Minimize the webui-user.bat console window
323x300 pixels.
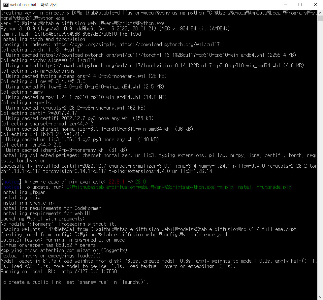[285, 5]
